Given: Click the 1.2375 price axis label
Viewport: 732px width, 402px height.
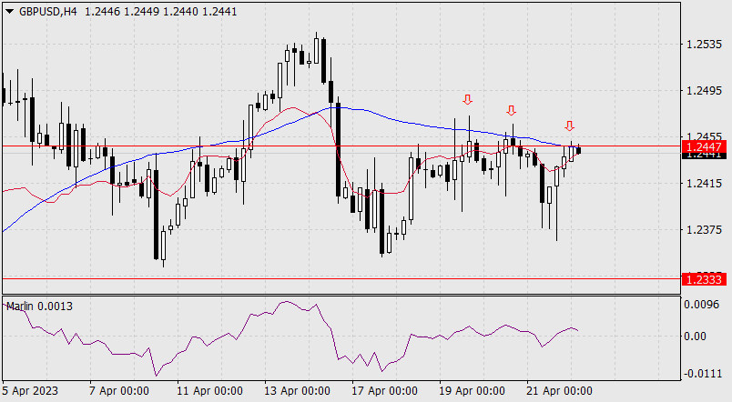Looking at the screenshot, I should click(x=704, y=231).
